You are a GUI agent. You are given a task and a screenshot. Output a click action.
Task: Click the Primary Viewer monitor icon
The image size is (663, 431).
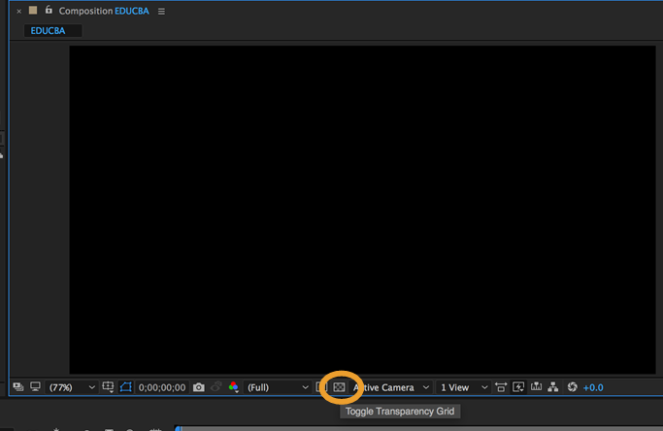click(36, 387)
